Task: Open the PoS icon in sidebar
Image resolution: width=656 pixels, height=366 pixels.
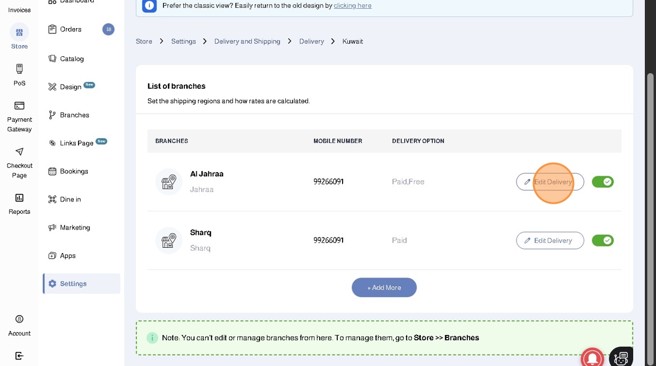Action: (19, 69)
